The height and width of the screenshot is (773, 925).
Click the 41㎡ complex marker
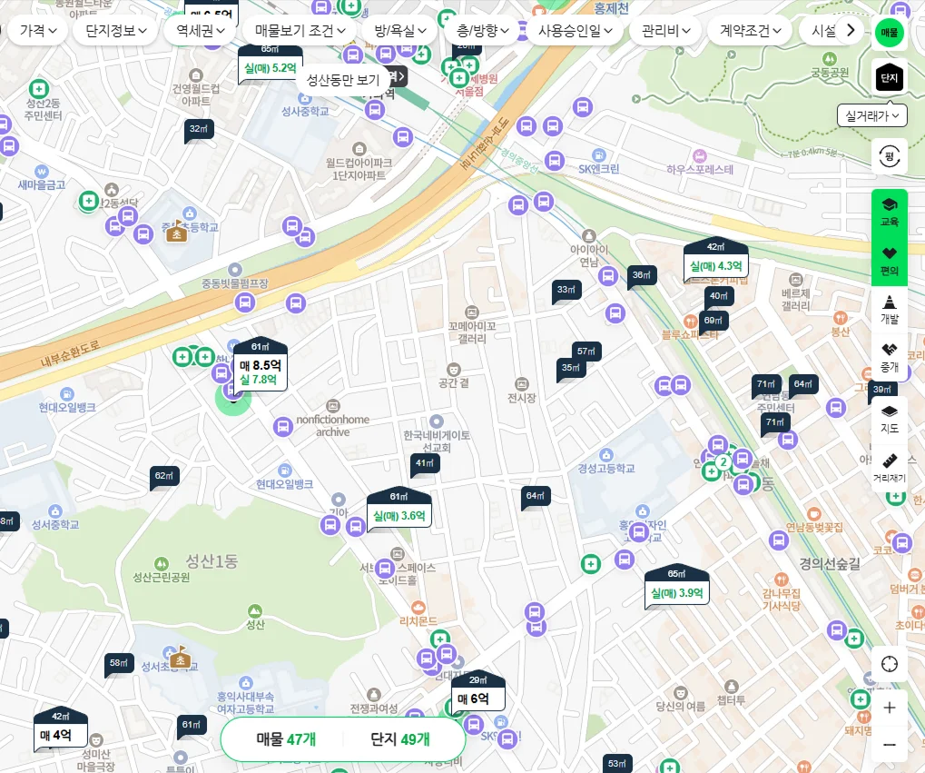425,463
